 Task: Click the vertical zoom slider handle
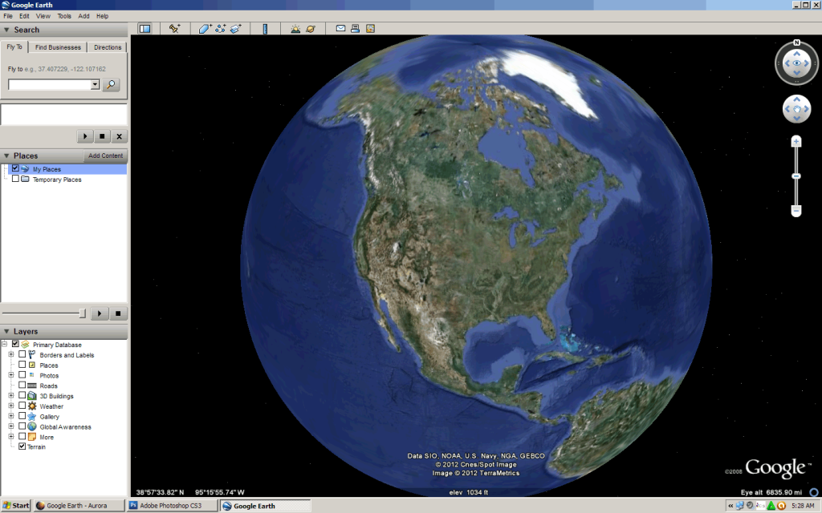796,176
